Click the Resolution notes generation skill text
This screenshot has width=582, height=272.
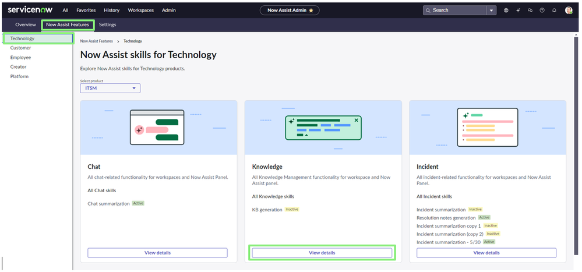[446, 218]
